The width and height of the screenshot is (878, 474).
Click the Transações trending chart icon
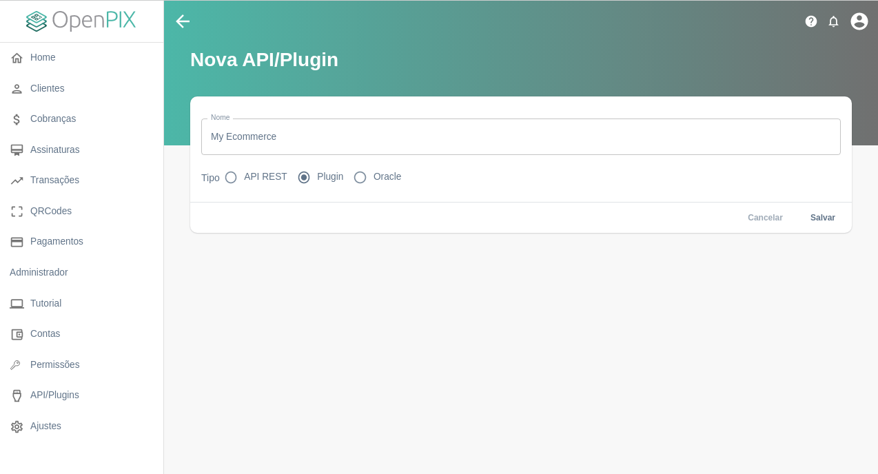[x=17, y=181]
